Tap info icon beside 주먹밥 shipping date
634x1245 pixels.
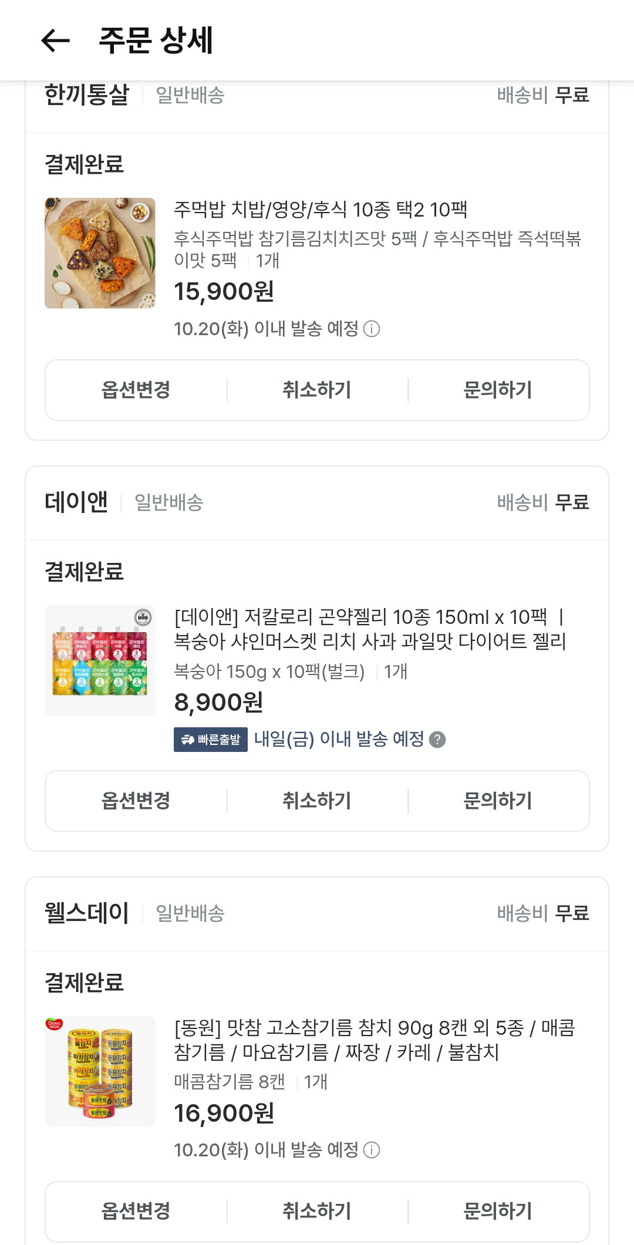tap(372, 329)
